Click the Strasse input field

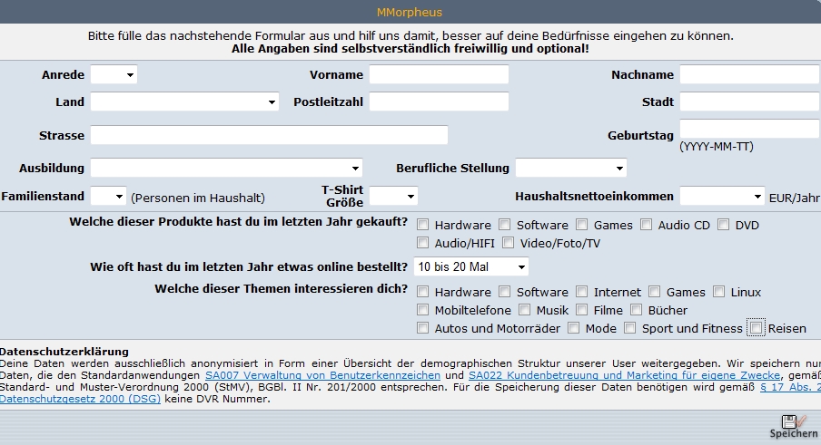(269, 135)
